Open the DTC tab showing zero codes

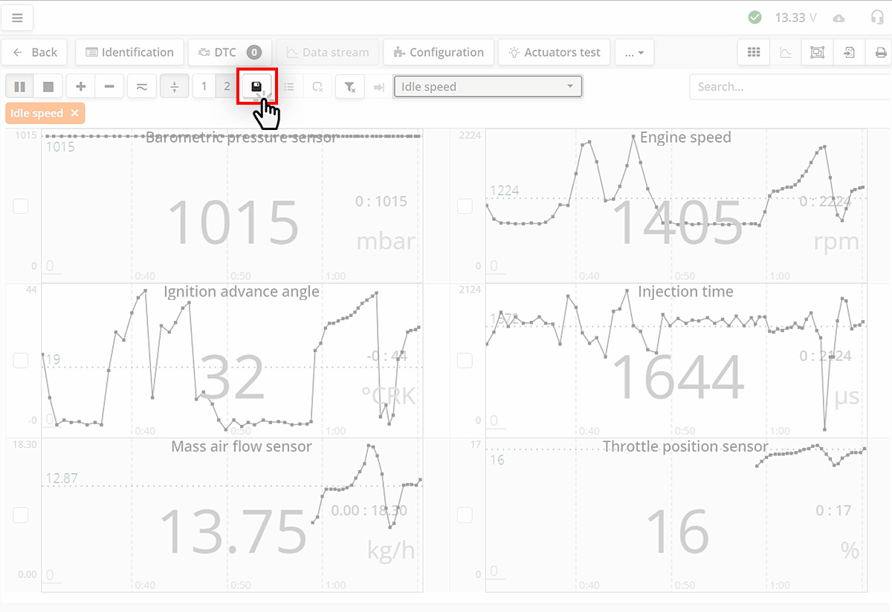tap(230, 52)
